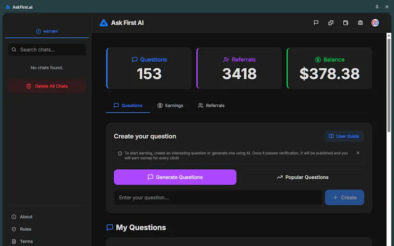Image resolution: width=394 pixels, height=246 pixels.
Task: Click the $378.38 balance value
Action: click(x=329, y=74)
